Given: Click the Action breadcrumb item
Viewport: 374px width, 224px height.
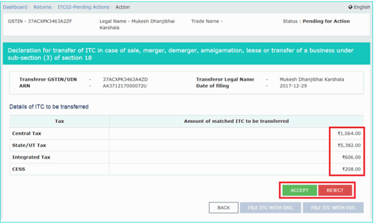Looking at the screenshot, I should [123, 7].
